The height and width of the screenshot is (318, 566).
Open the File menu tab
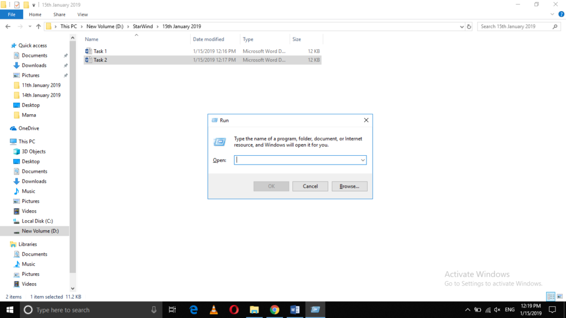pyautogui.click(x=12, y=14)
